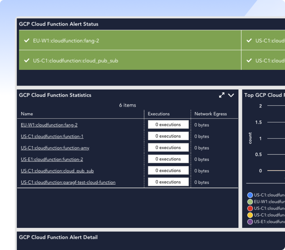Click the executions value for function-1
Viewport: 285px width, 250px height.
click(x=168, y=136)
